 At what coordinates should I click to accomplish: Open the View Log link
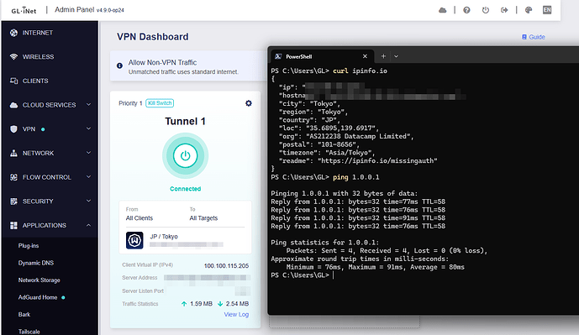coord(236,315)
